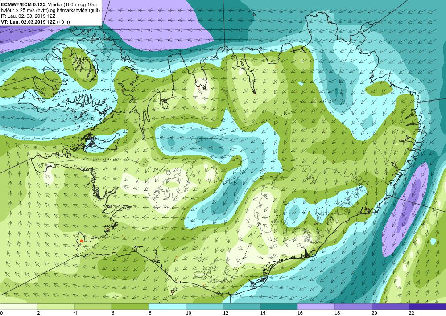Select the legend scale label '16'

click(300, 313)
